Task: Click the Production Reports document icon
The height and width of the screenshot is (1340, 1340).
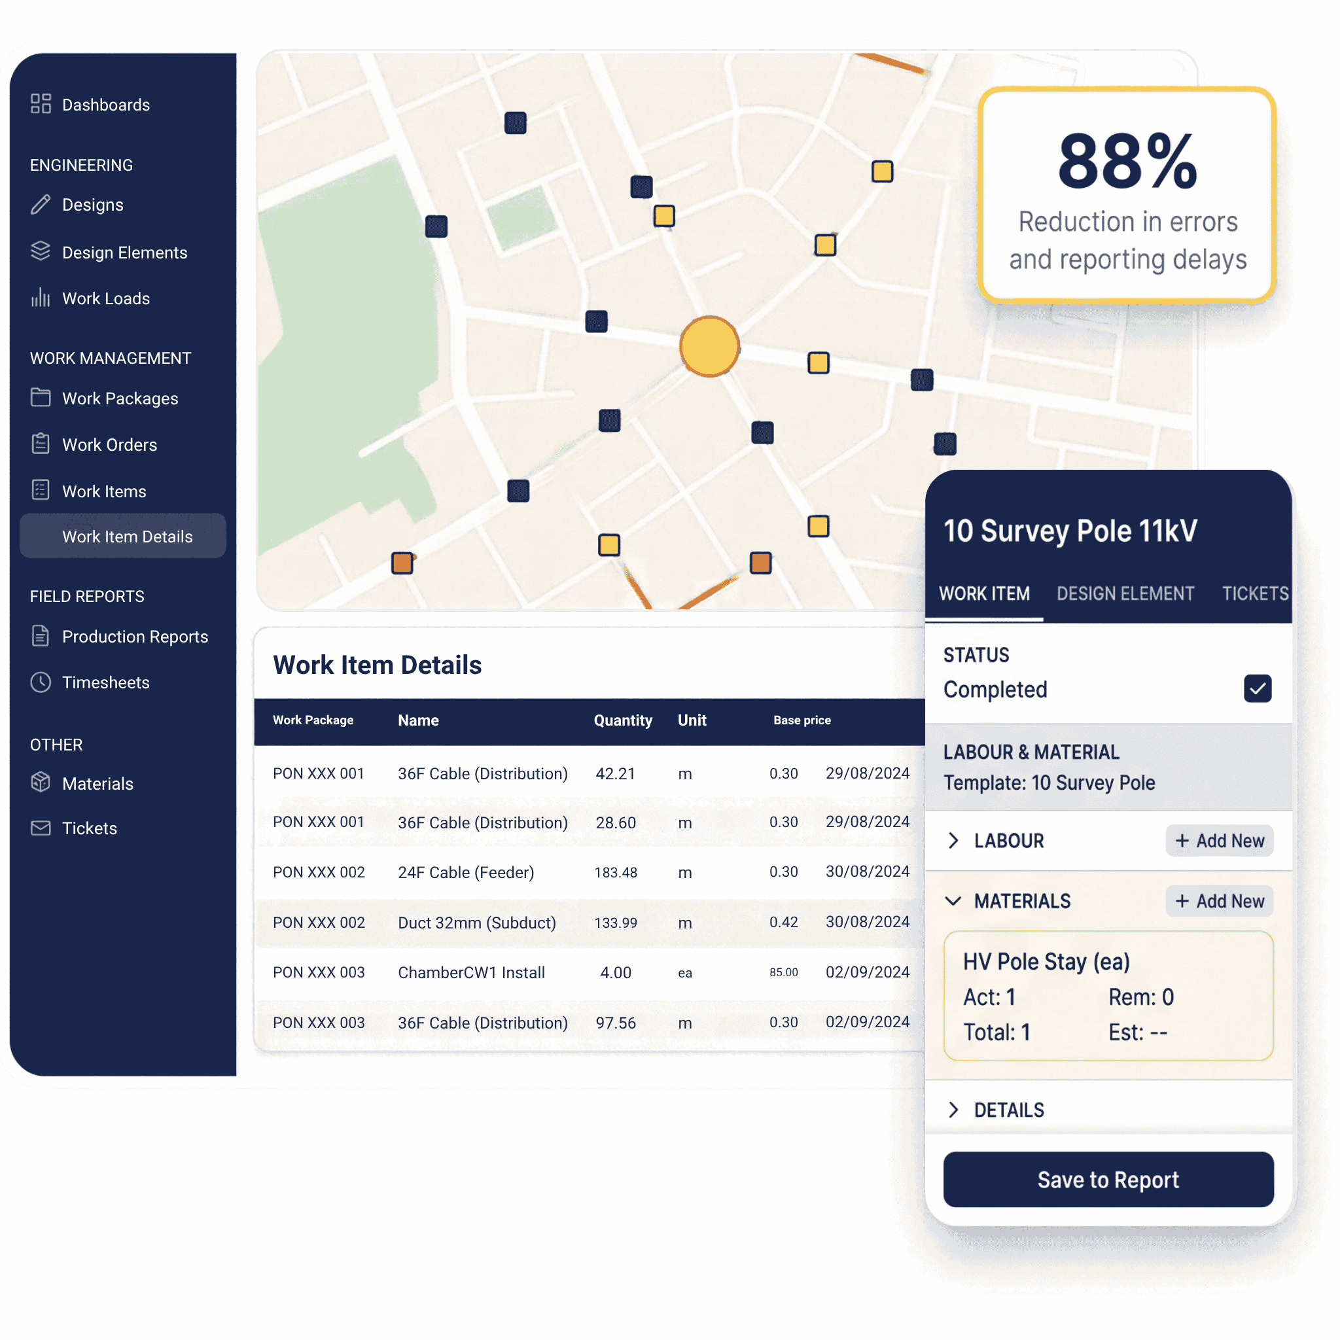Action: pos(41,636)
